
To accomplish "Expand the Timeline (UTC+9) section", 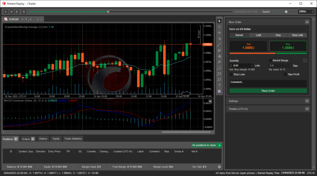I will (x=307, y=109).
